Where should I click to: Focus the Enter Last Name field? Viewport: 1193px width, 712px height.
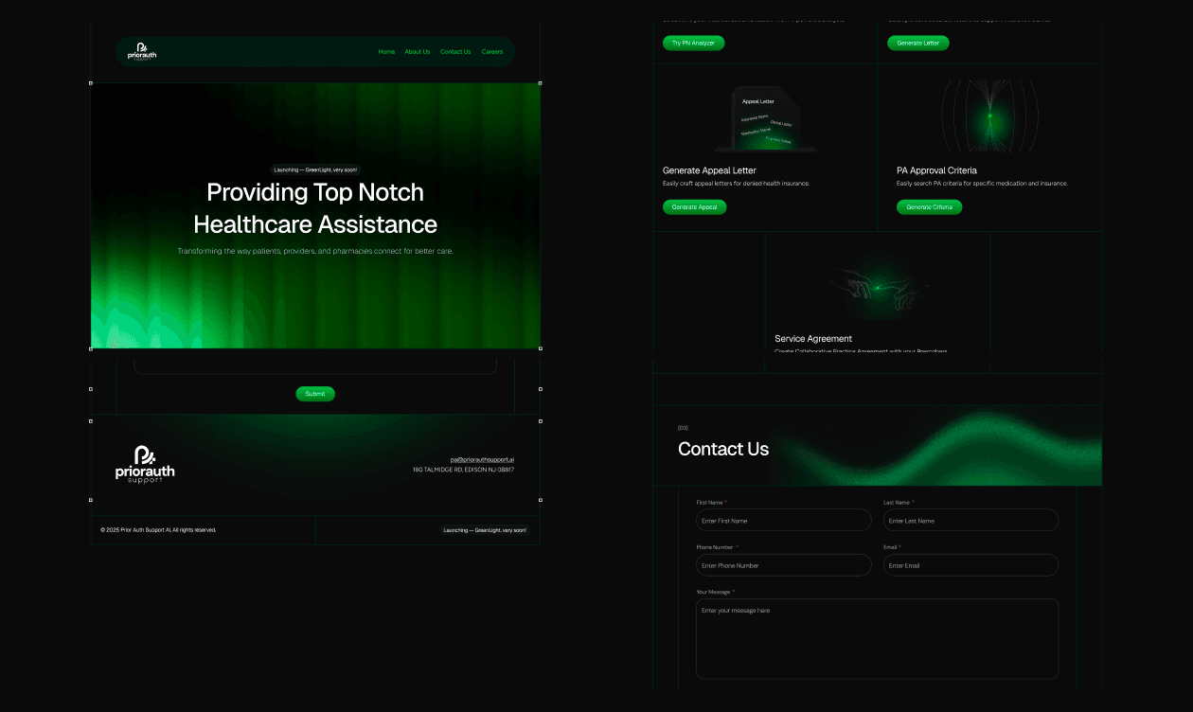click(971, 520)
